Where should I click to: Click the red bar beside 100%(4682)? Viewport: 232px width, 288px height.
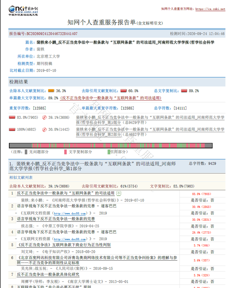[12, 129]
